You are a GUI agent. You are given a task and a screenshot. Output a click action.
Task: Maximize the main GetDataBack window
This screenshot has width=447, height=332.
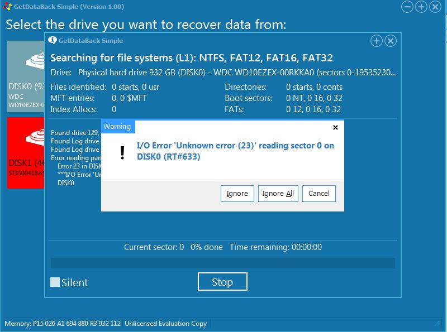[x=421, y=7]
